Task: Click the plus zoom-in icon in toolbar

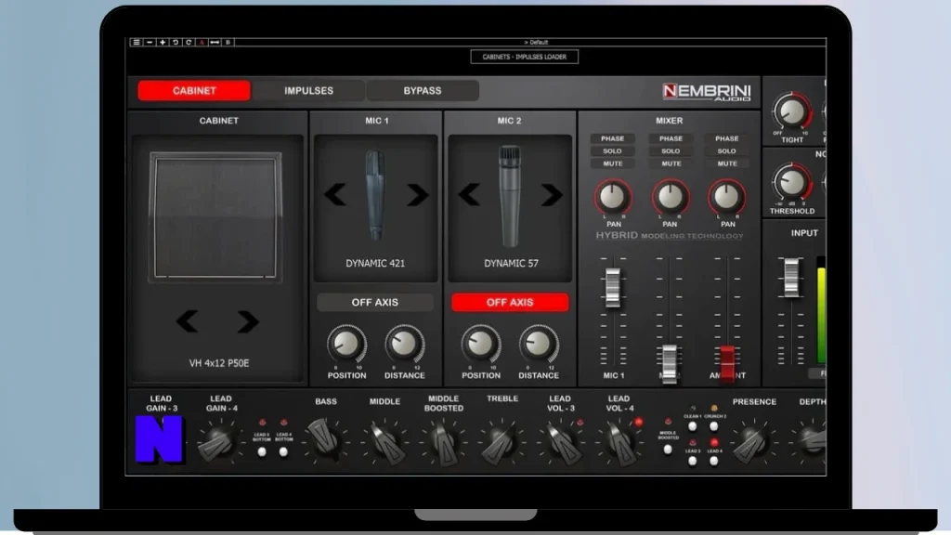Action: pyautogui.click(x=163, y=43)
